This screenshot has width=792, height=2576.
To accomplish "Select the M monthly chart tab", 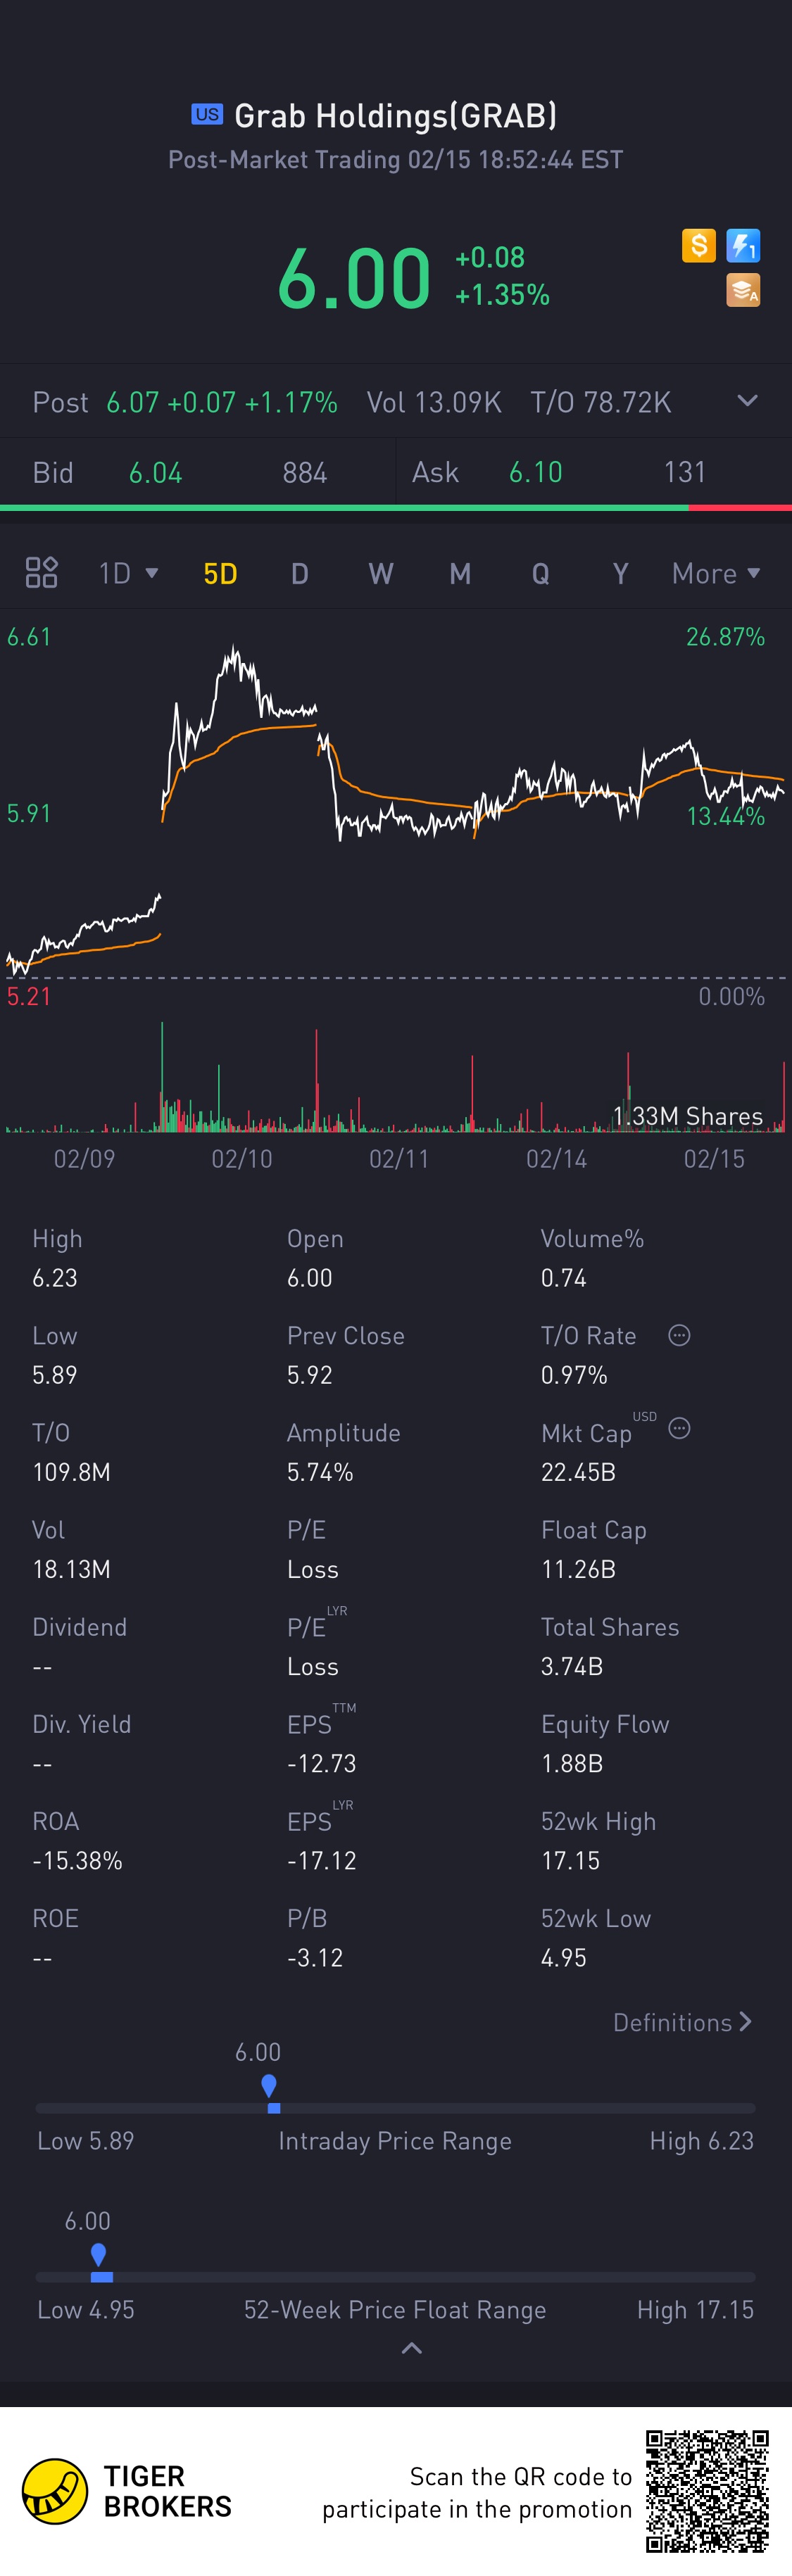I will [460, 573].
